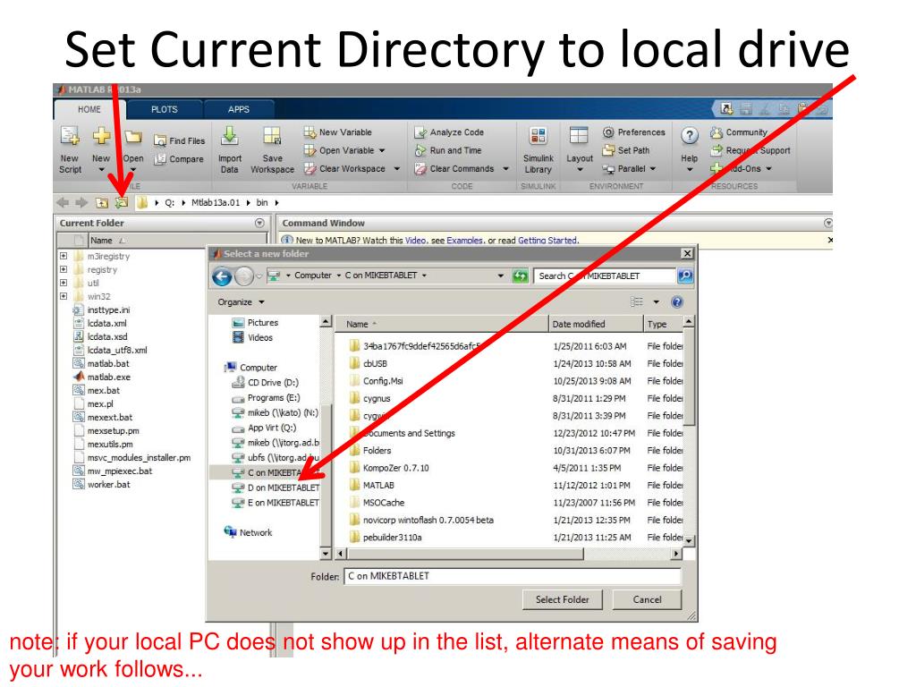Select Network in navigation pane
916x687 pixels.
coord(249,532)
